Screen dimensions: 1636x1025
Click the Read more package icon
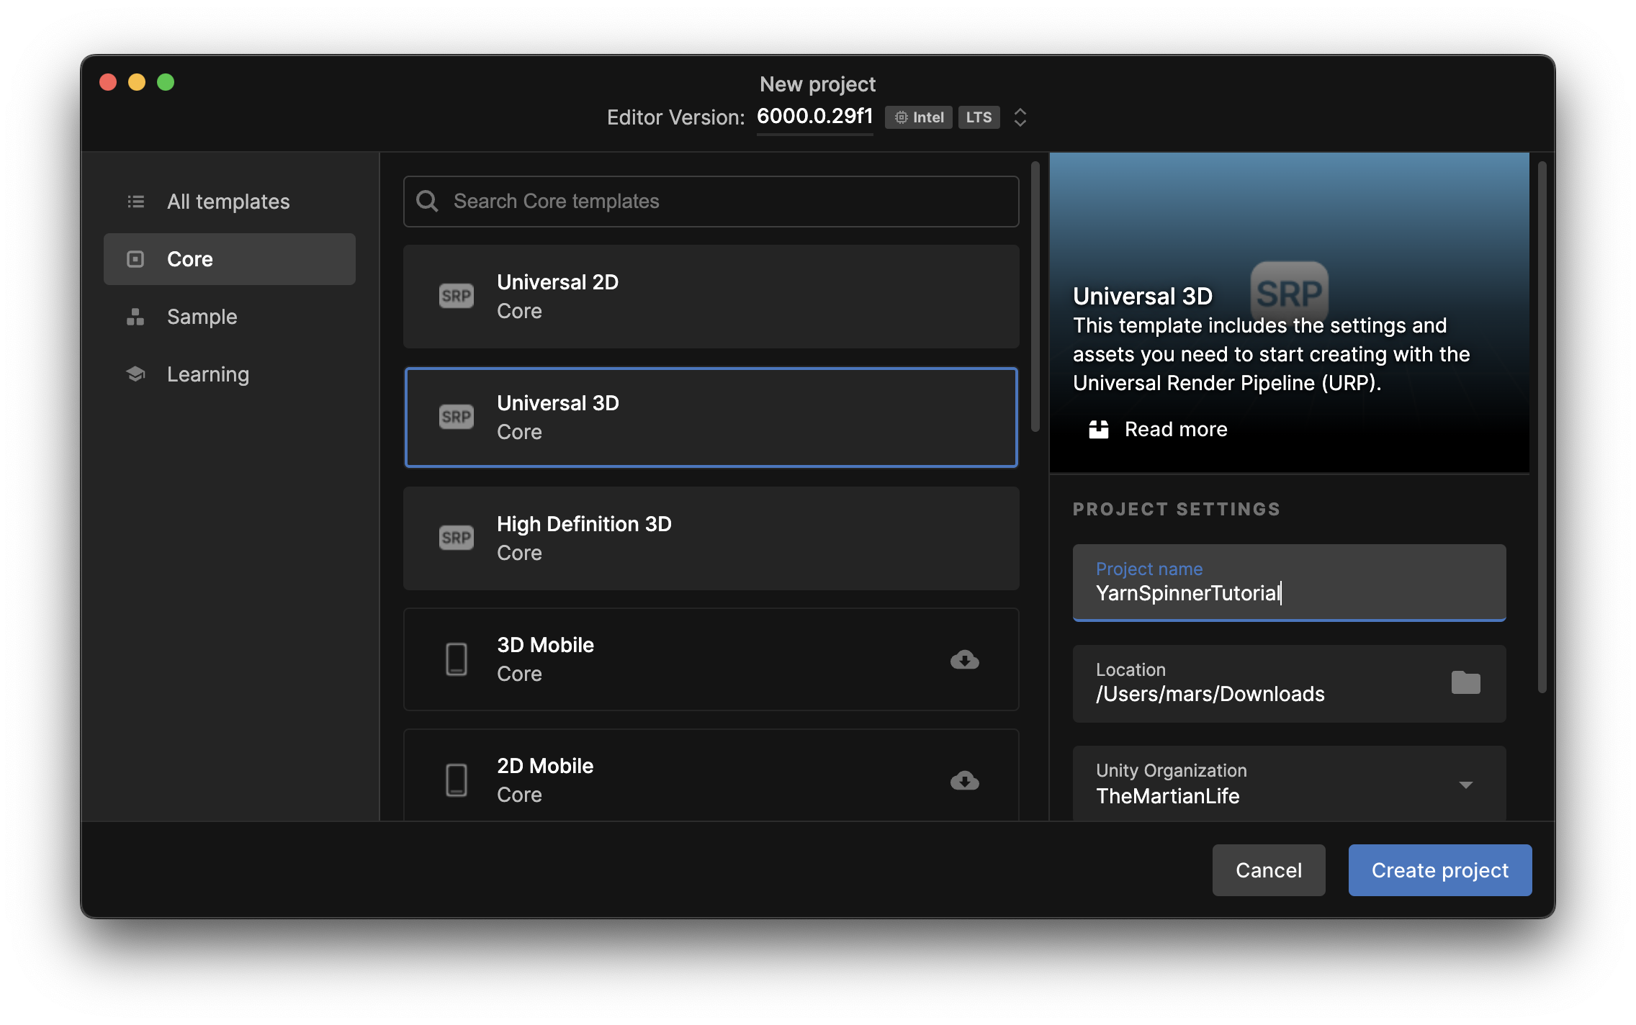(x=1099, y=429)
